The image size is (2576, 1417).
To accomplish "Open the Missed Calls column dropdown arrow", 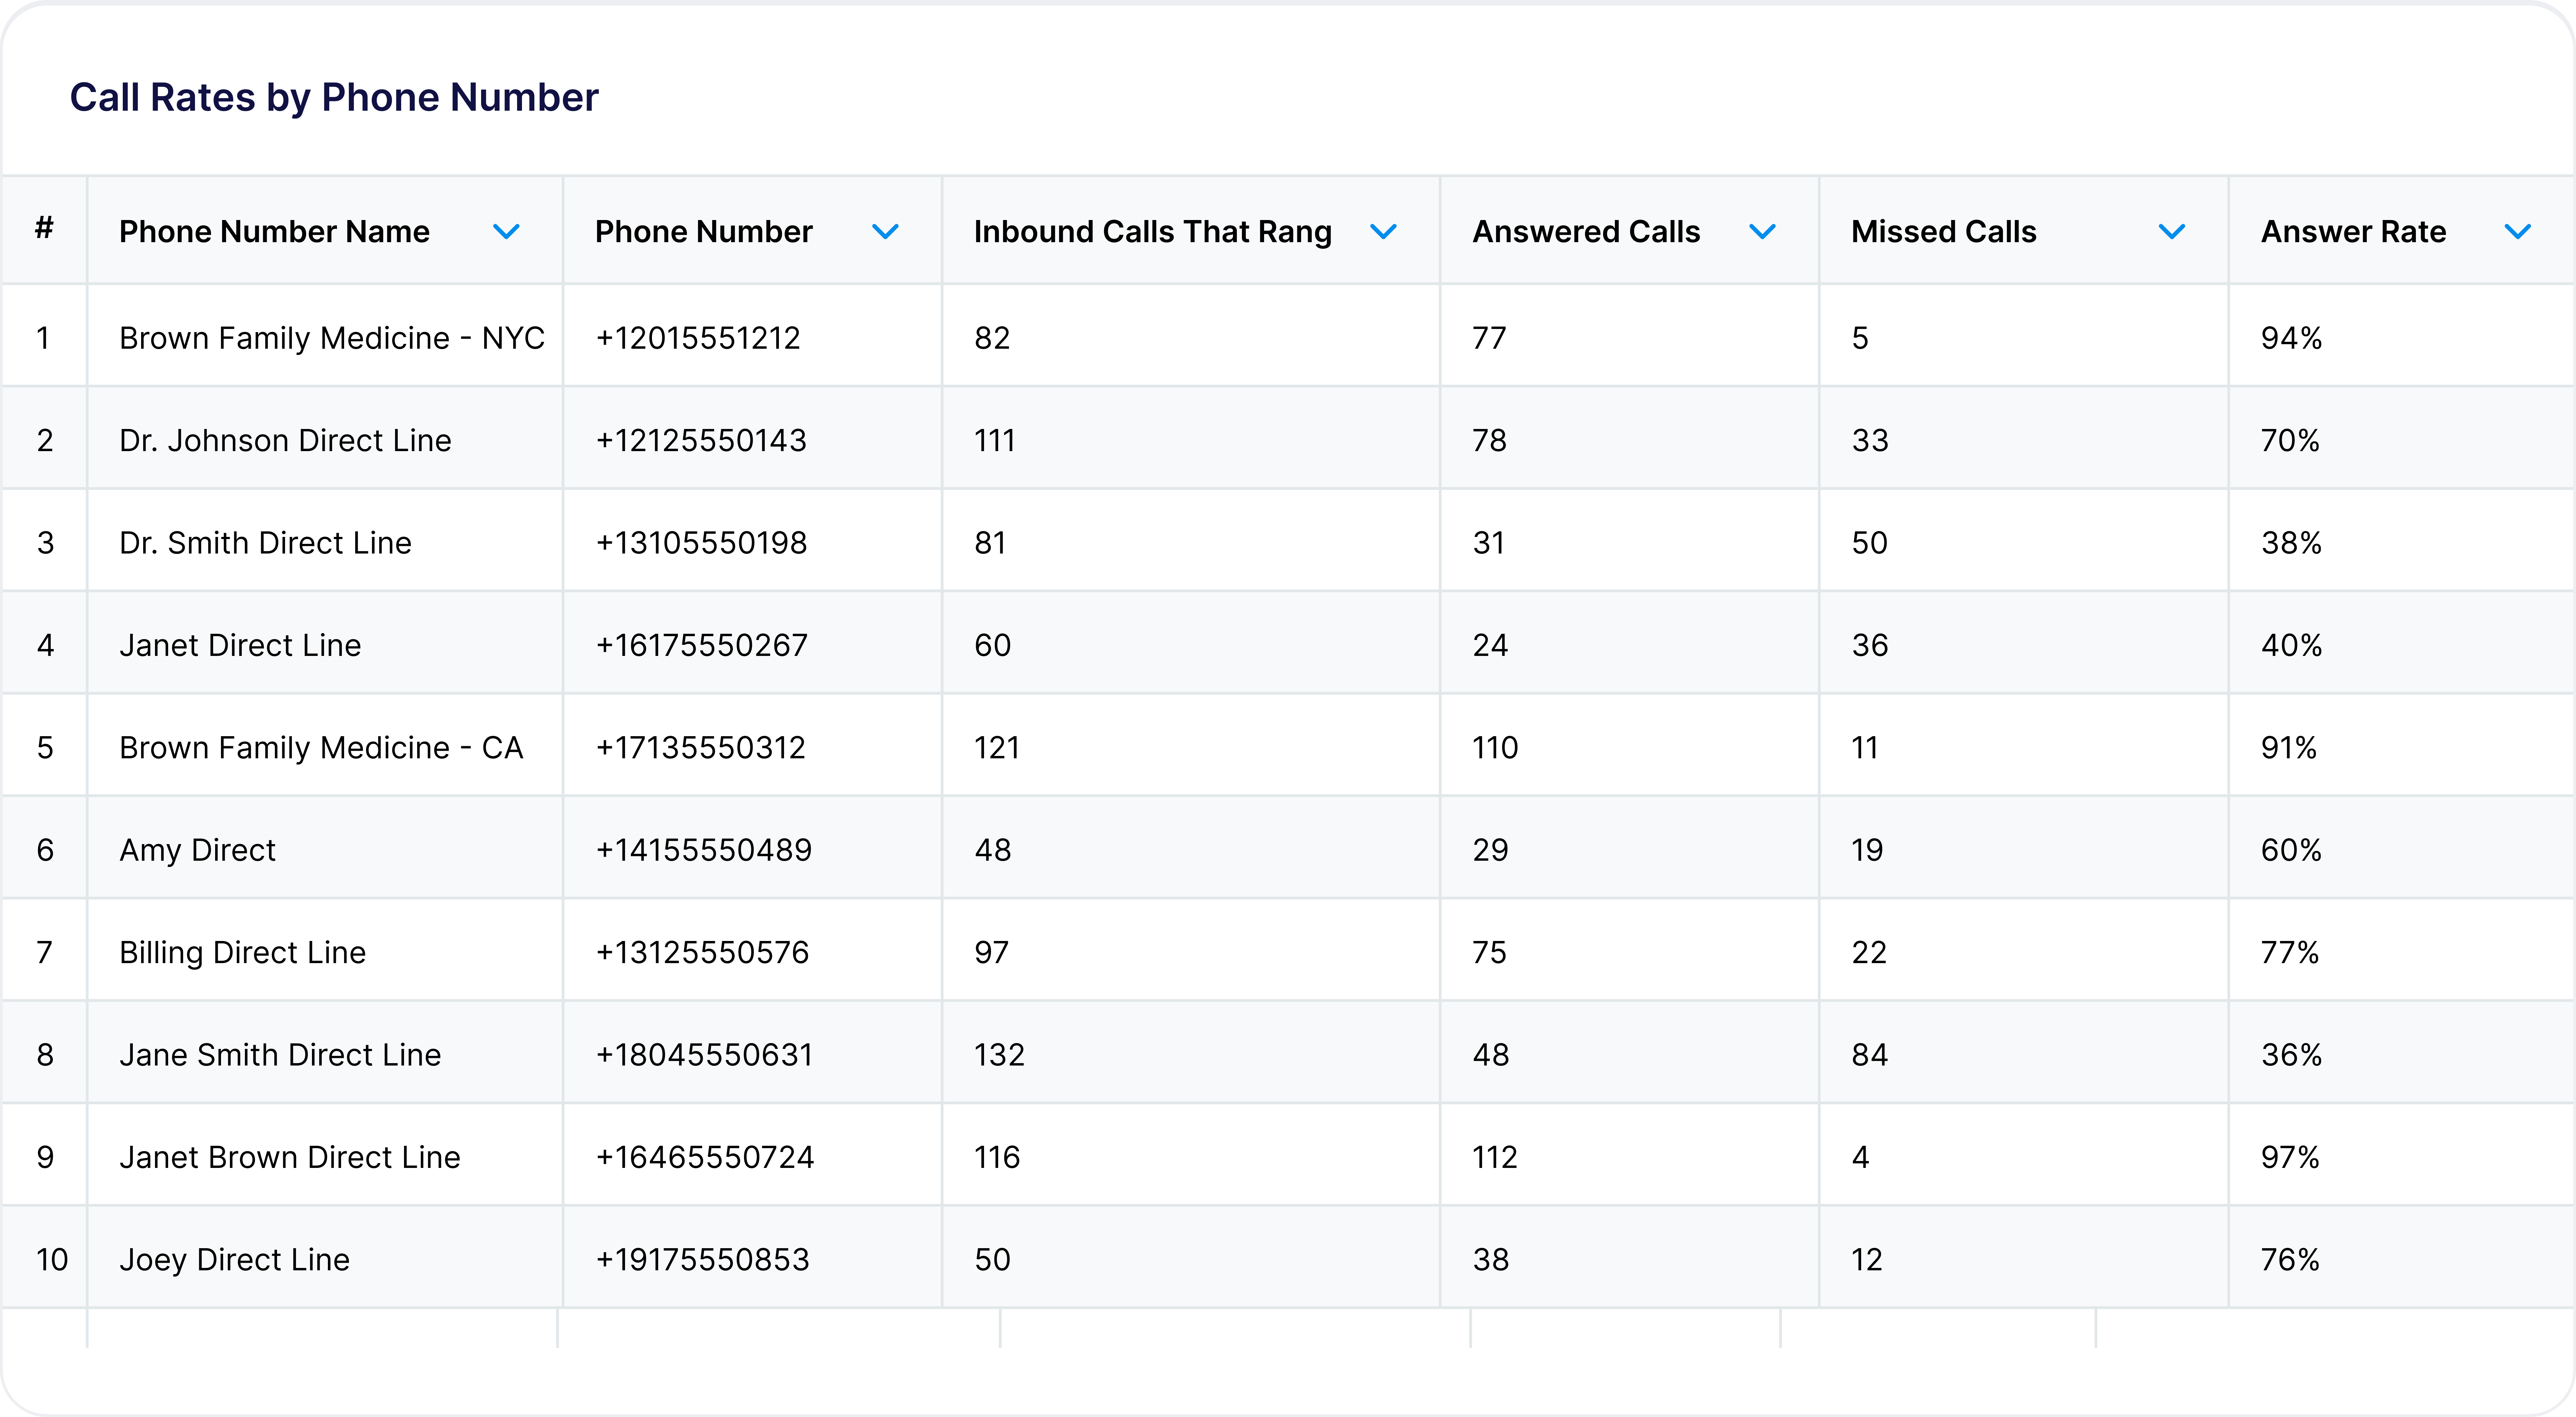I will point(2172,232).
